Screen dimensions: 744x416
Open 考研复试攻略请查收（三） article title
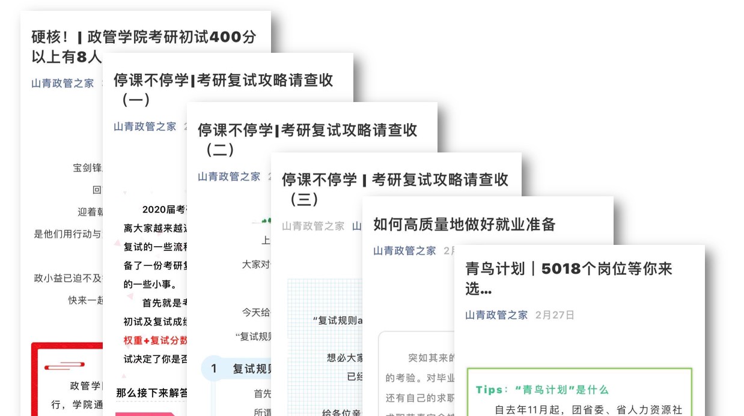tap(395, 179)
